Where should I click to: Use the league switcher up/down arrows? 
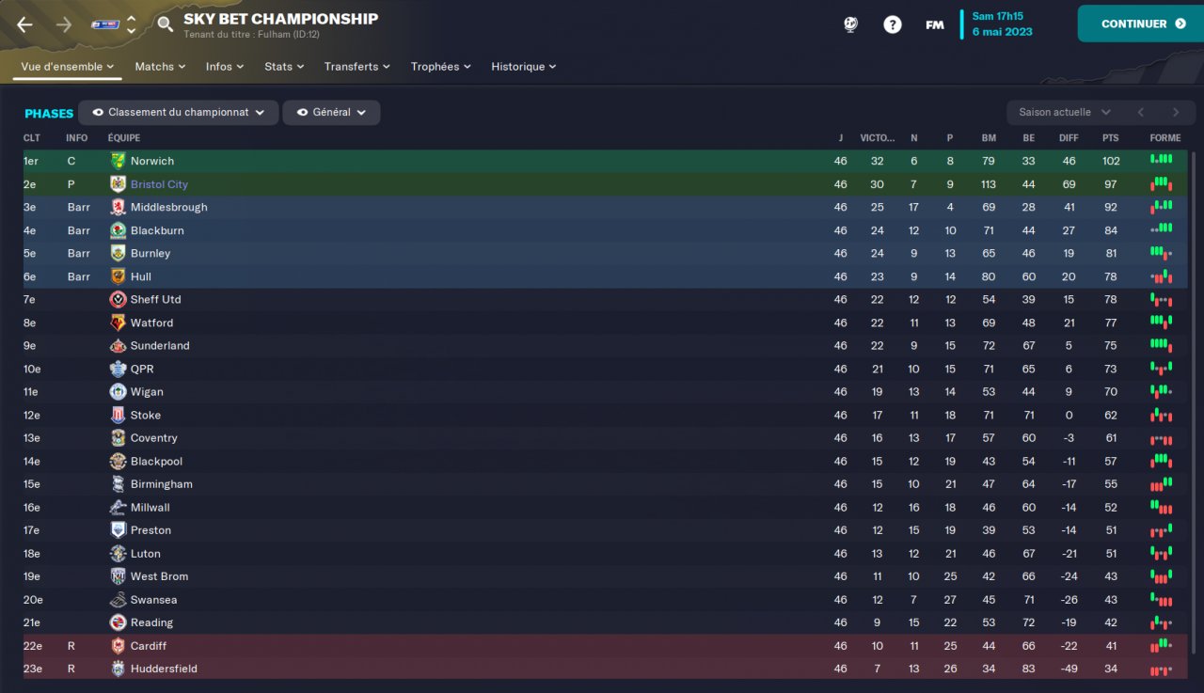(x=131, y=24)
